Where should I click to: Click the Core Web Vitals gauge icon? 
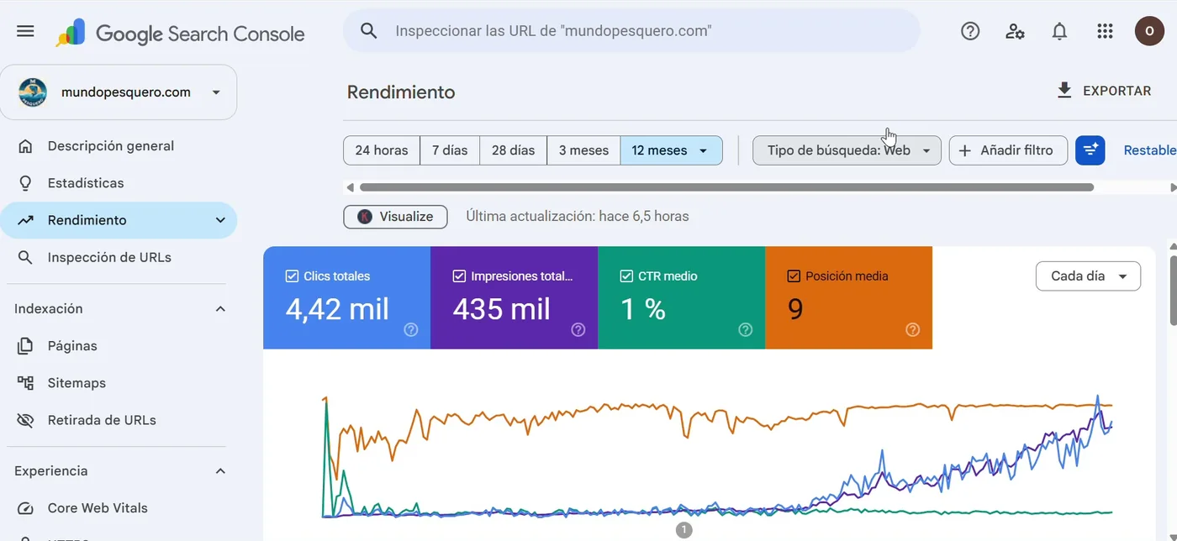25,508
